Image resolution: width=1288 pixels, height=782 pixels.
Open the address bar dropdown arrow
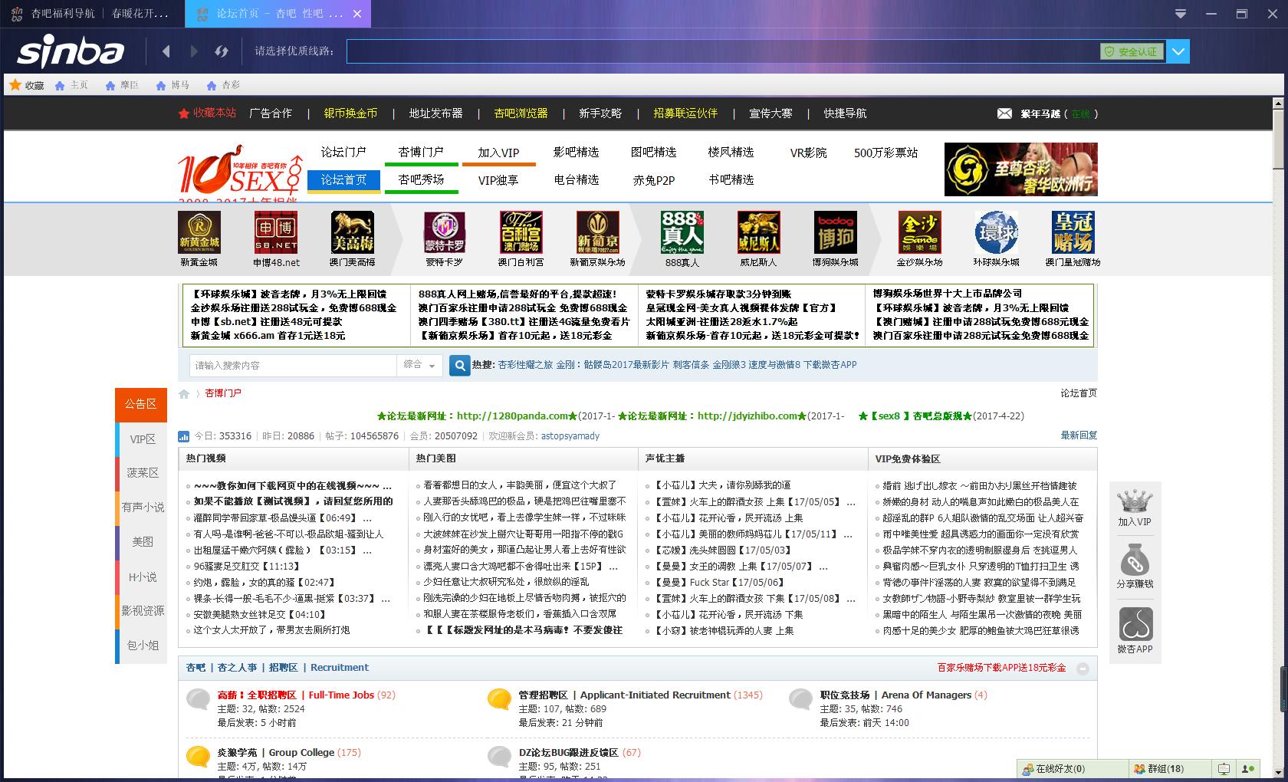point(1178,51)
